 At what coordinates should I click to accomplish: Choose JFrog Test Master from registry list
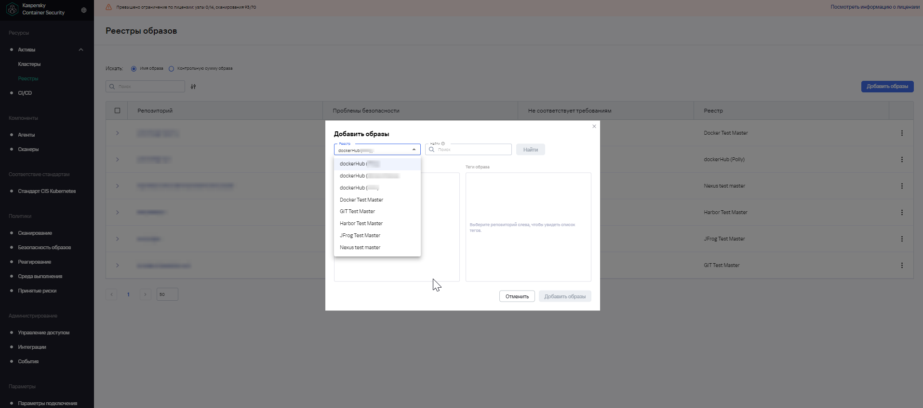pyautogui.click(x=377, y=235)
